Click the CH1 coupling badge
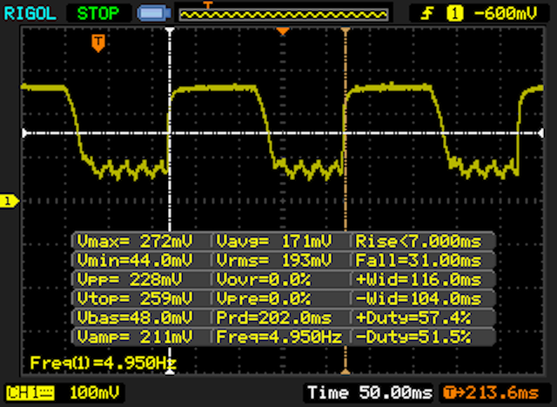Image resolution: width=557 pixels, height=407 pixels. (30, 393)
